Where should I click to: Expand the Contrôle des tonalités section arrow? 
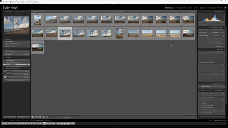coord(224,36)
